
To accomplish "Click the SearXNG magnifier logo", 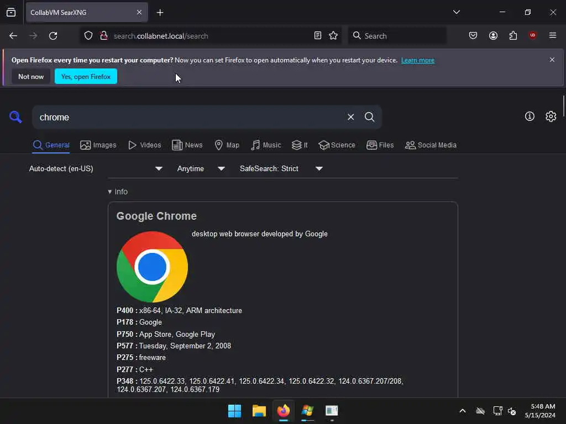I will (15, 117).
